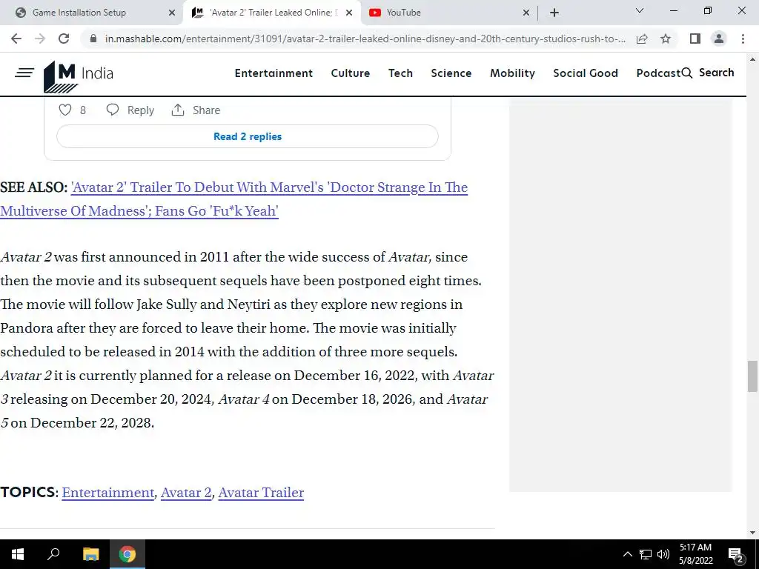Open Windows Start menu
The width and height of the screenshot is (759, 569).
tap(18, 554)
